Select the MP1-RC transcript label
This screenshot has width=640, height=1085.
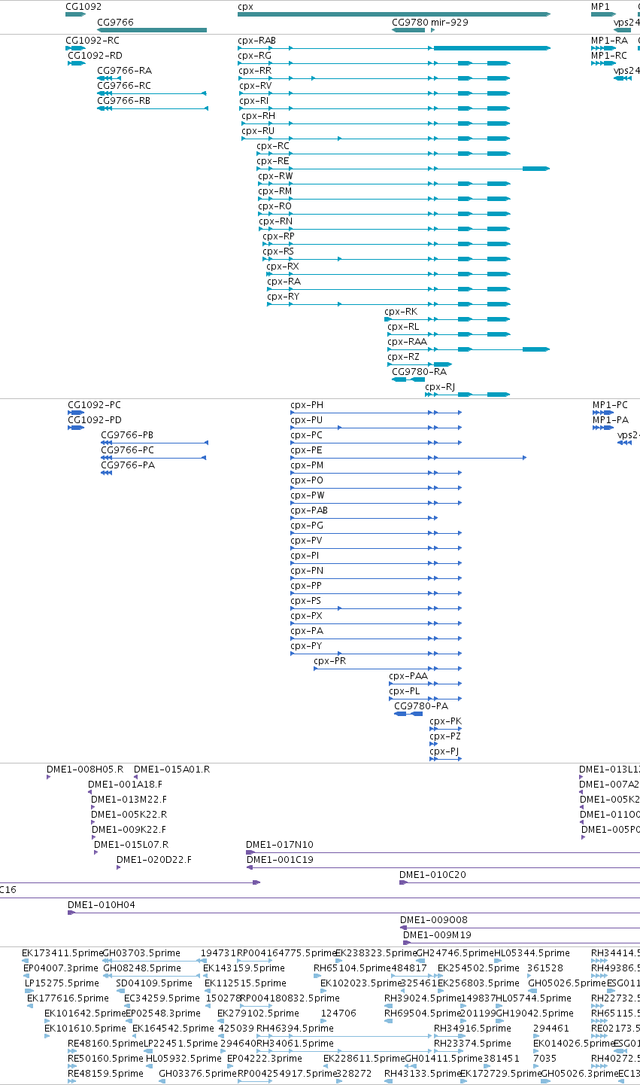coord(609,56)
